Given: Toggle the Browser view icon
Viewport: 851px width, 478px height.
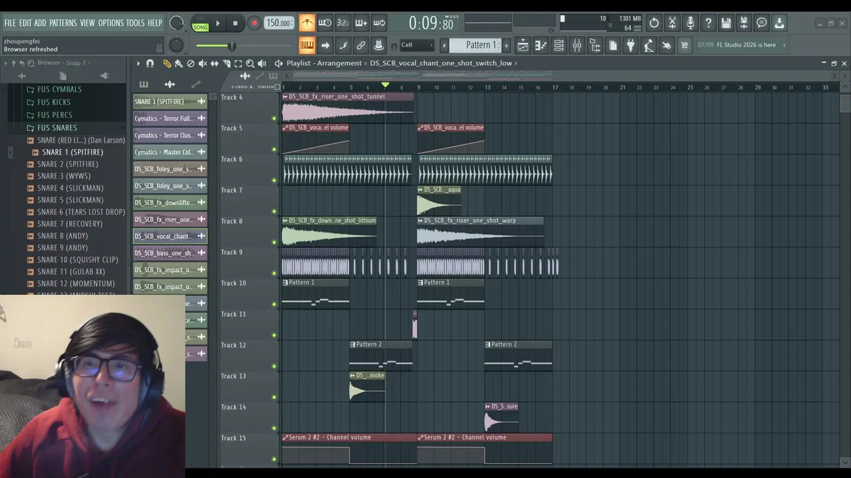Looking at the screenshot, I should pyautogui.click(x=595, y=45).
